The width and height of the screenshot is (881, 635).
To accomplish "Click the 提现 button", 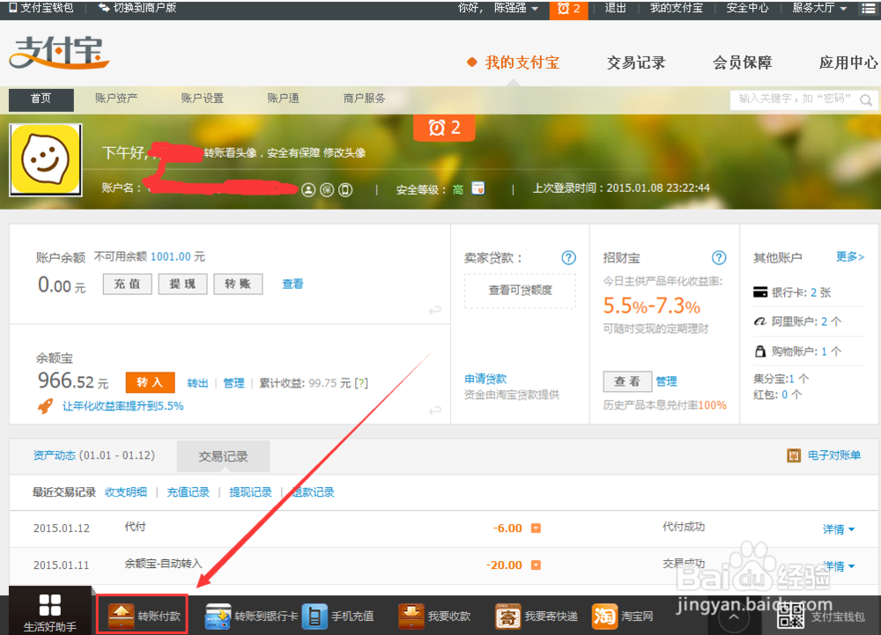I will point(182,284).
